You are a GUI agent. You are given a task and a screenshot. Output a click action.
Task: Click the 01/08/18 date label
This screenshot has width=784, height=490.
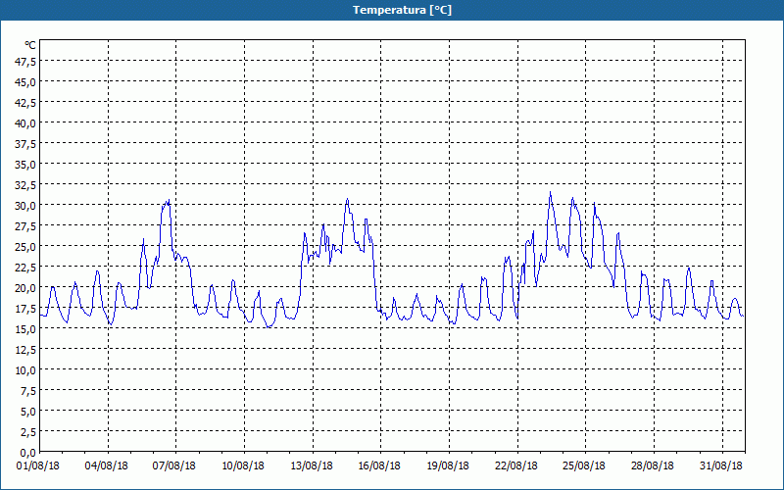pyautogui.click(x=38, y=466)
